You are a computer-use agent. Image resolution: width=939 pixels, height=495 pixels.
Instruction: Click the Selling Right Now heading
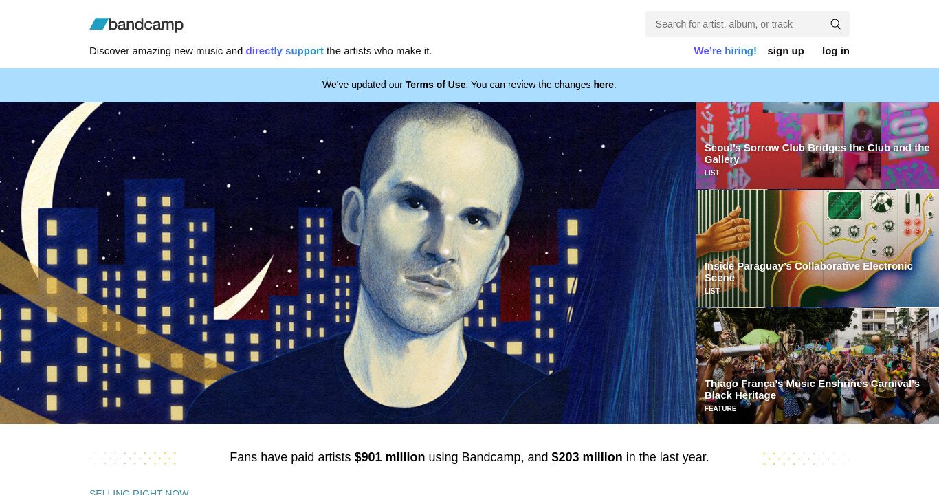(x=139, y=492)
